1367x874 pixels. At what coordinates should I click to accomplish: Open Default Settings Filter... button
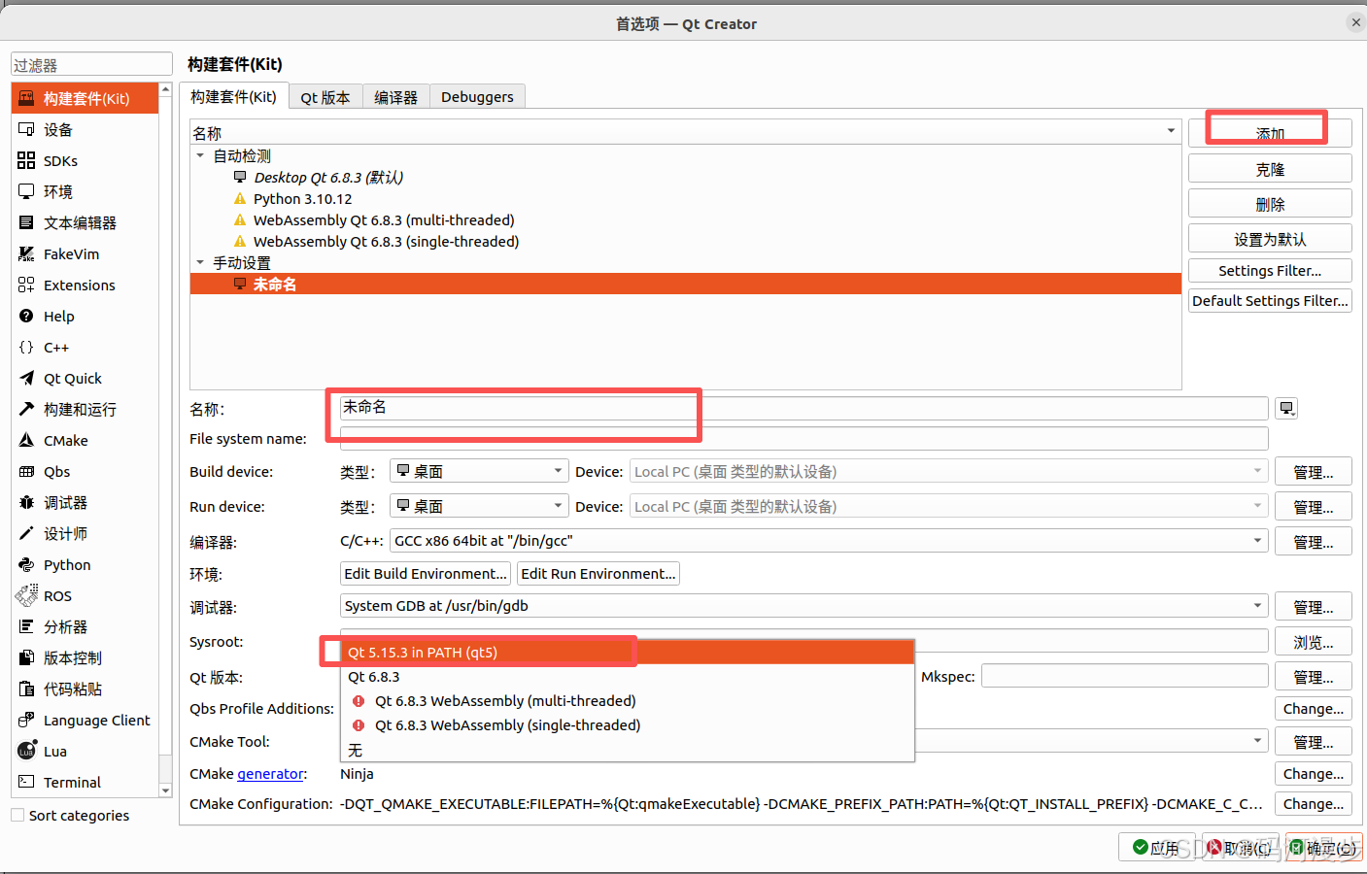[1270, 301]
